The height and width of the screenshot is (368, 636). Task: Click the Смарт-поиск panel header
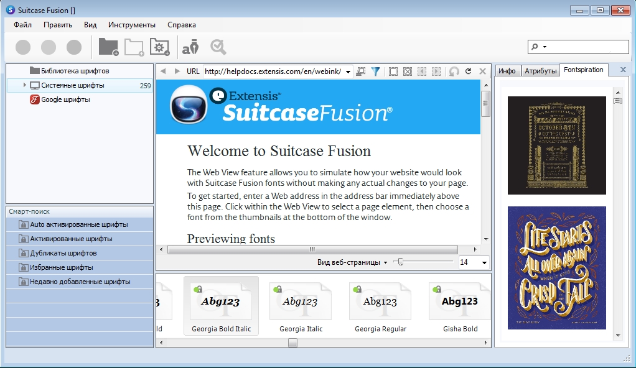click(x=80, y=211)
